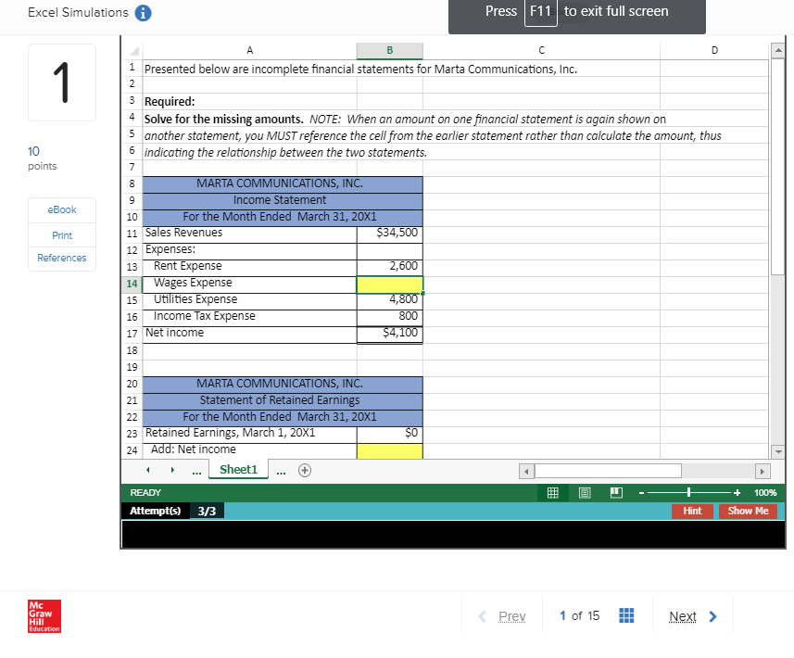Click the sheet tab scroll right arrow

(x=172, y=470)
